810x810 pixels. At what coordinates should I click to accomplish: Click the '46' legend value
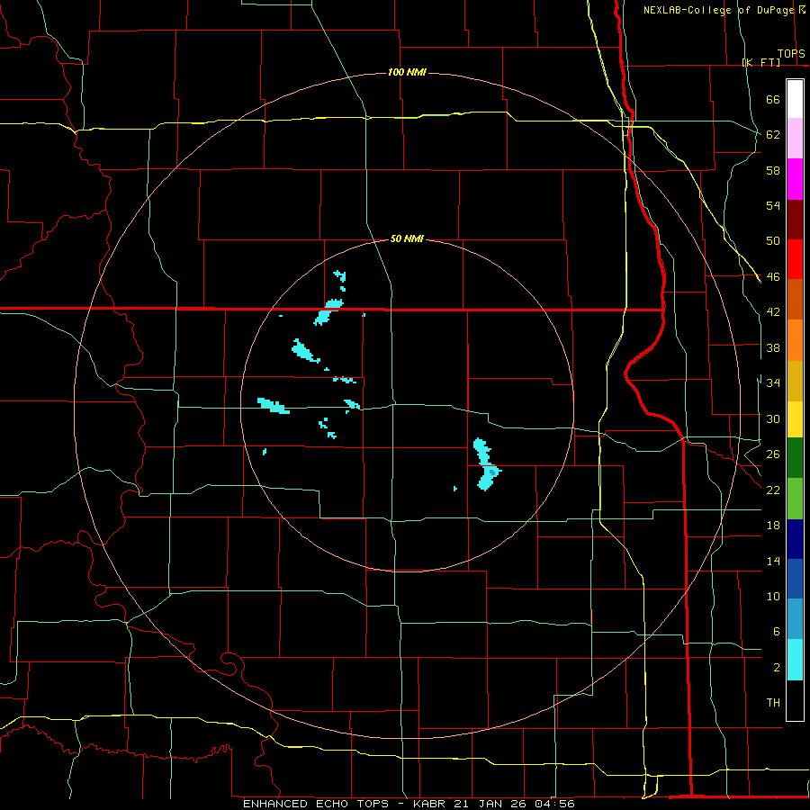pyautogui.click(x=773, y=277)
